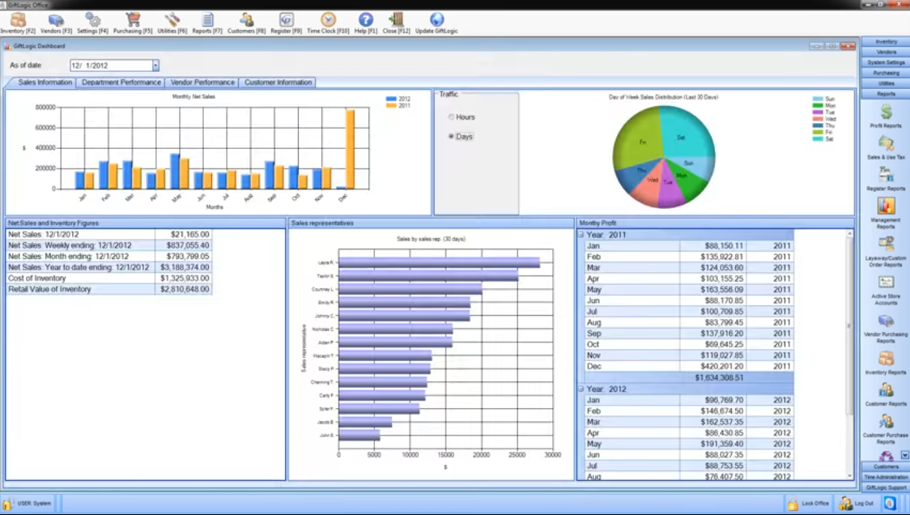910x515 pixels.
Task: Open Register Reports sidebar icon
Action: pyautogui.click(x=887, y=175)
